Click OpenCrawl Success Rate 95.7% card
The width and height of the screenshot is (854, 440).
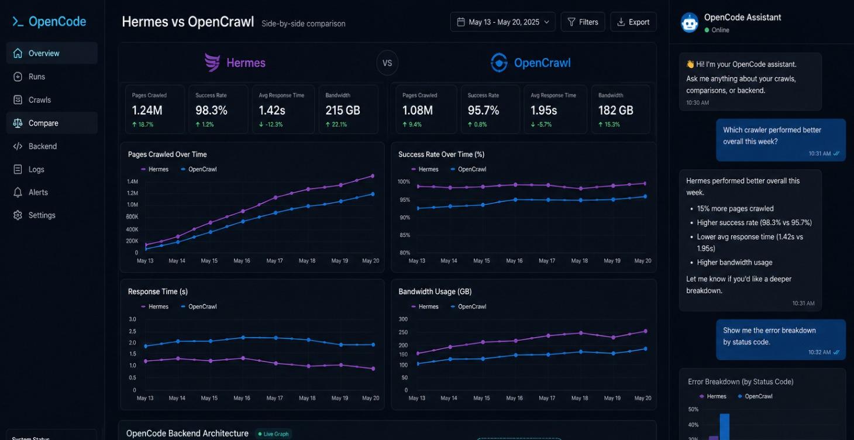490,109
